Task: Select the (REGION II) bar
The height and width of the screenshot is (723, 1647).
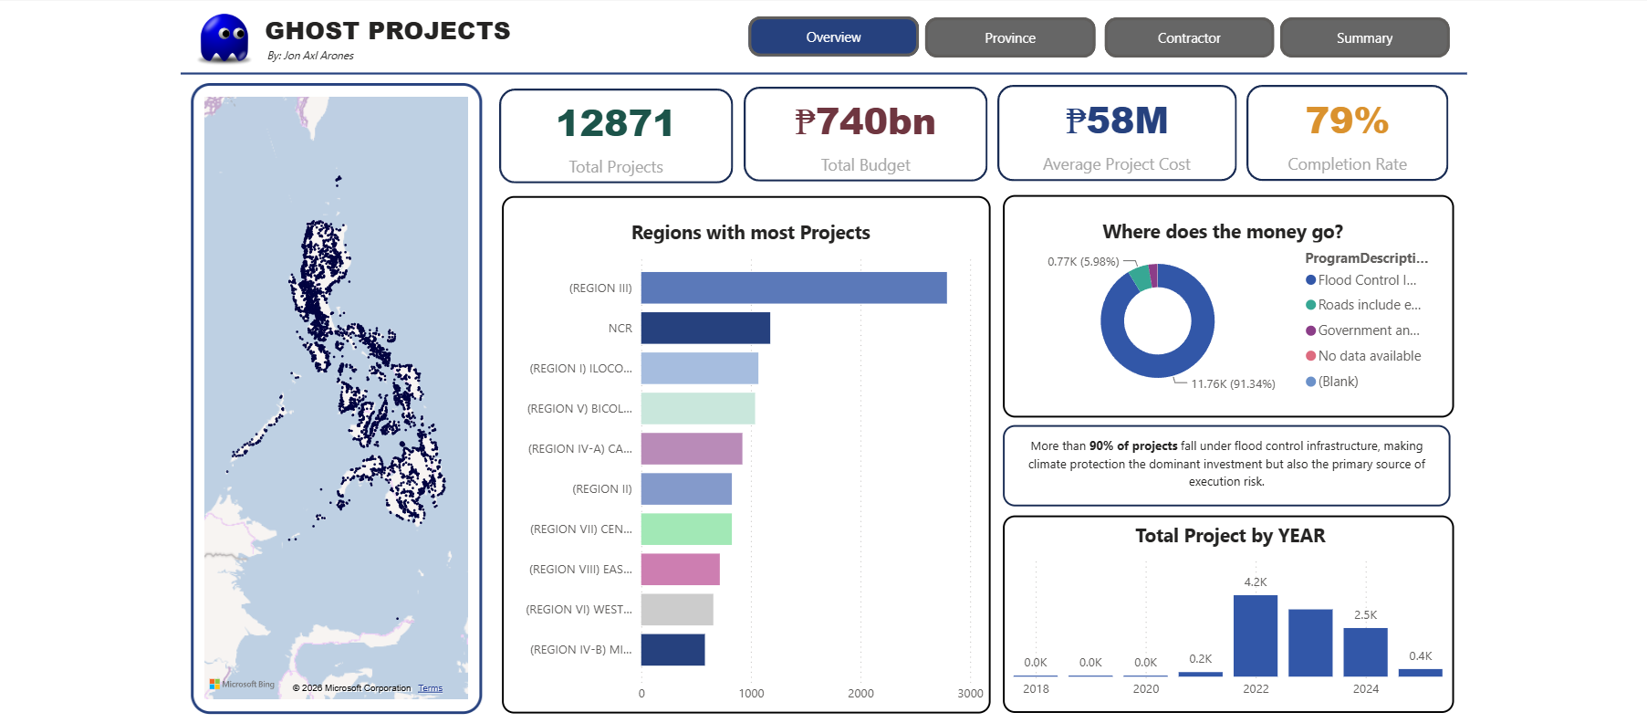Action: click(686, 488)
